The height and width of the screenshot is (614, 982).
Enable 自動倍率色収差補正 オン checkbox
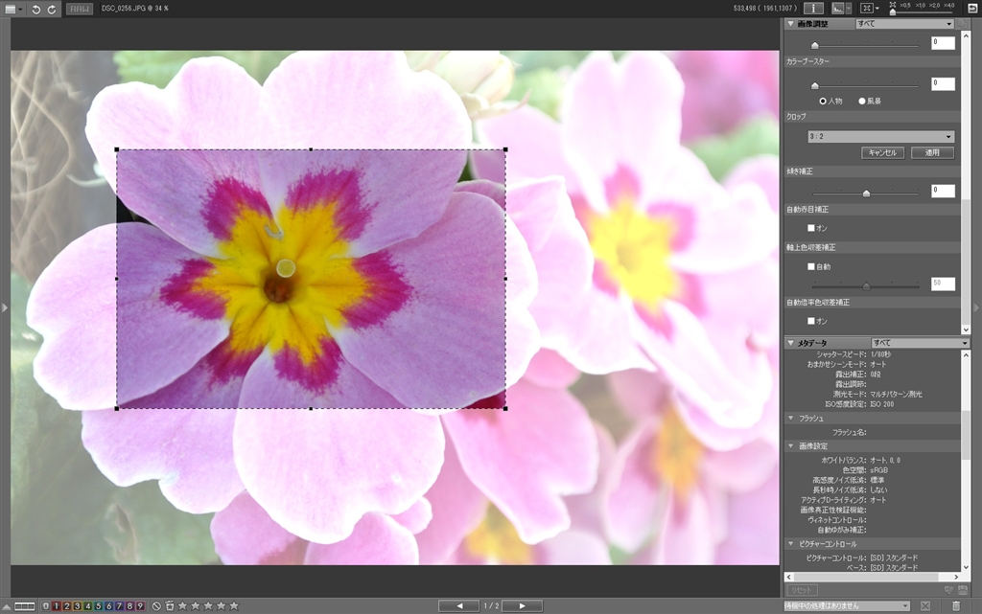coord(811,321)
